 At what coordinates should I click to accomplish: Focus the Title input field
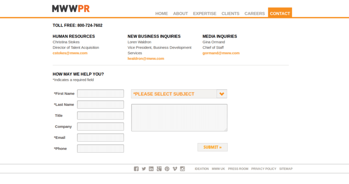[x=101, y=115]
